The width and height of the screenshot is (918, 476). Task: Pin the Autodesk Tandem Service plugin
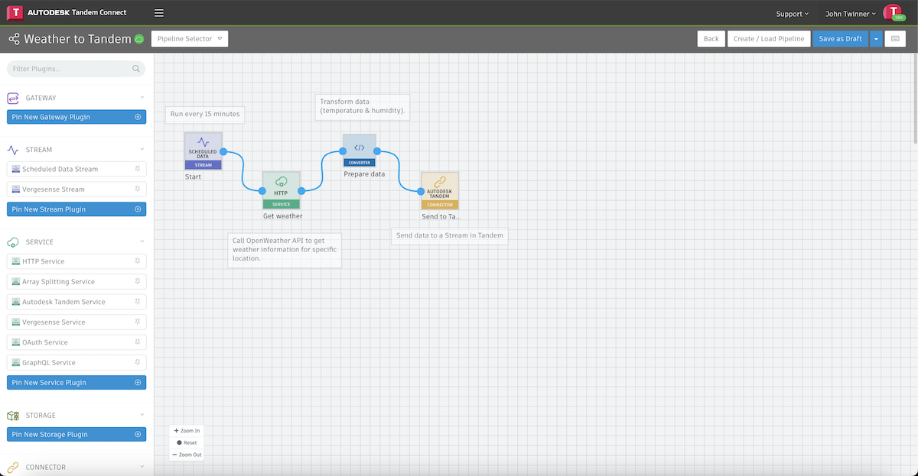(138, 302)
